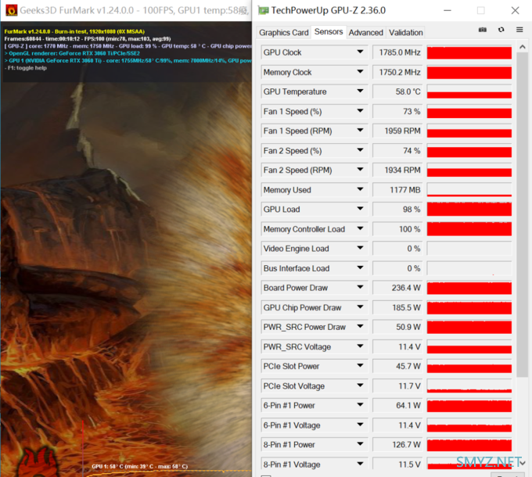
Task: Click the Fan 2 speed value 1934 RPM
Action: 397,170
